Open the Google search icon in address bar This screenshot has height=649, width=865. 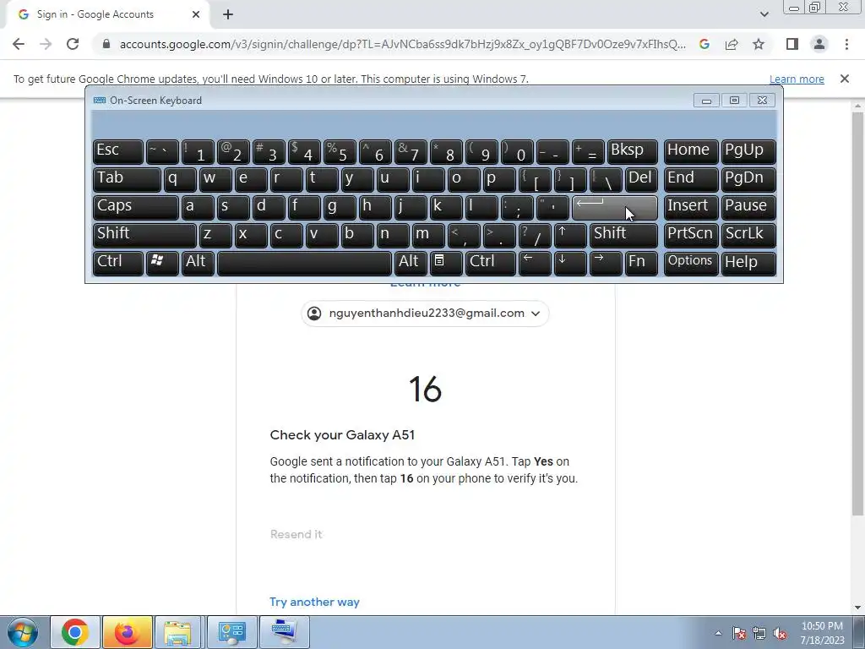[704, 44]
